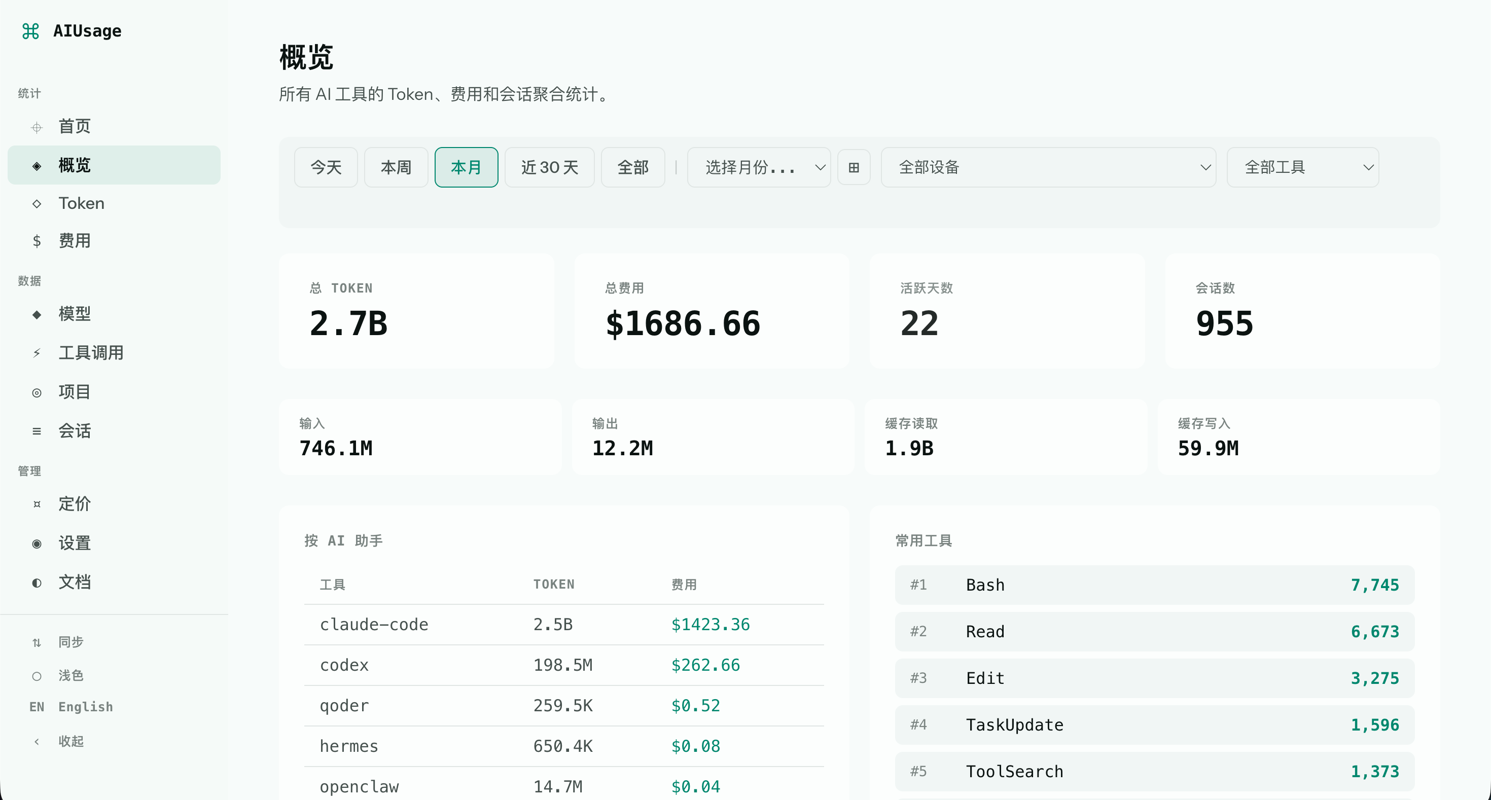The image size is (1491, 800).
Task: Click the 活跃天数 22 card
Action: pos(1007,311)
